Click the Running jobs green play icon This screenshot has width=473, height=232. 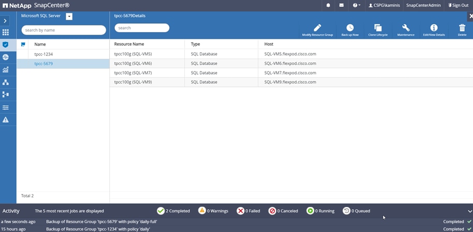pyautogui.click(x=310, y=211)
